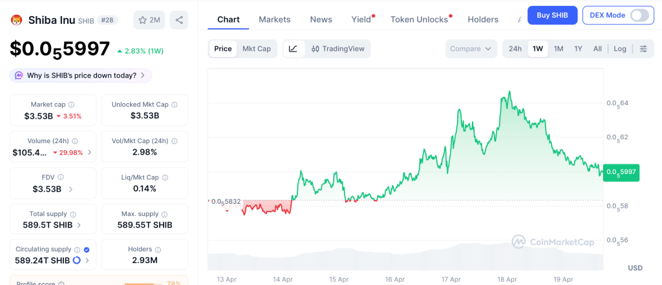
Task: Click 'Why is SHIB's price down today?'
Action: (x=81, y=75)
